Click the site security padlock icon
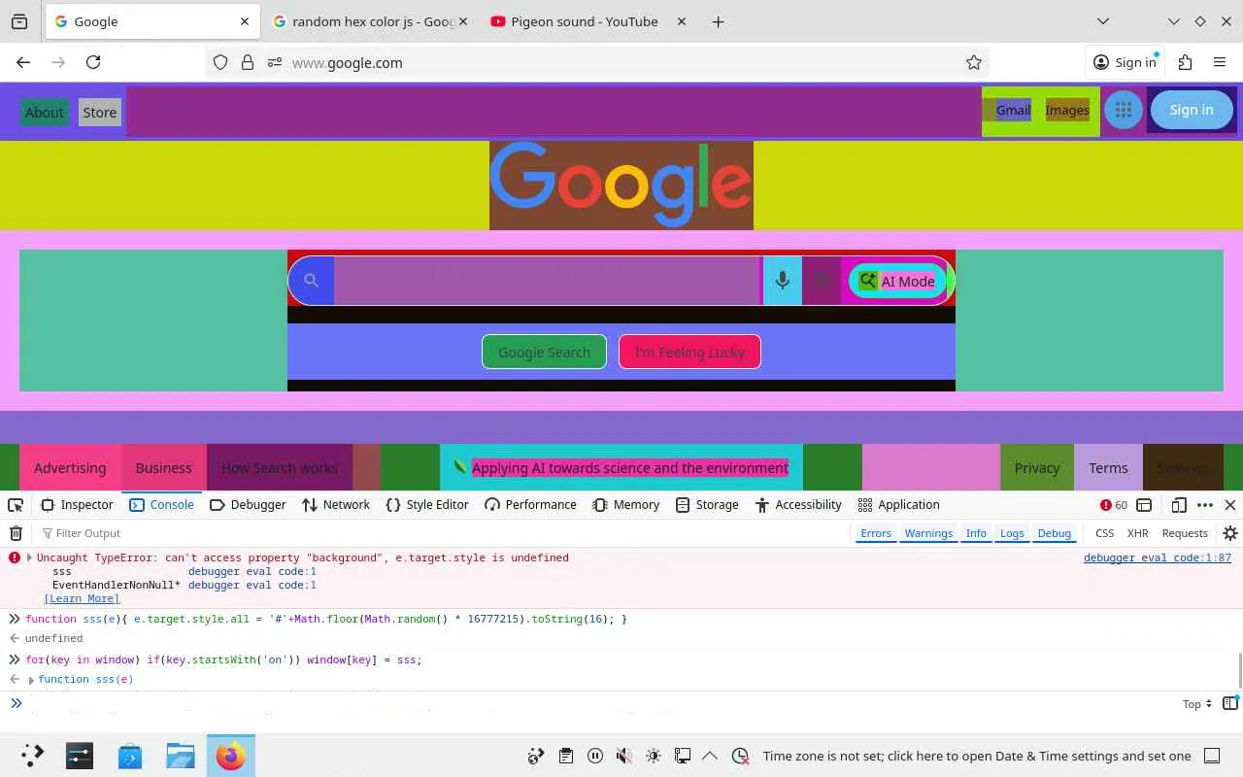1243x777 pixels. pyautogui.click(x=248, y=62)
